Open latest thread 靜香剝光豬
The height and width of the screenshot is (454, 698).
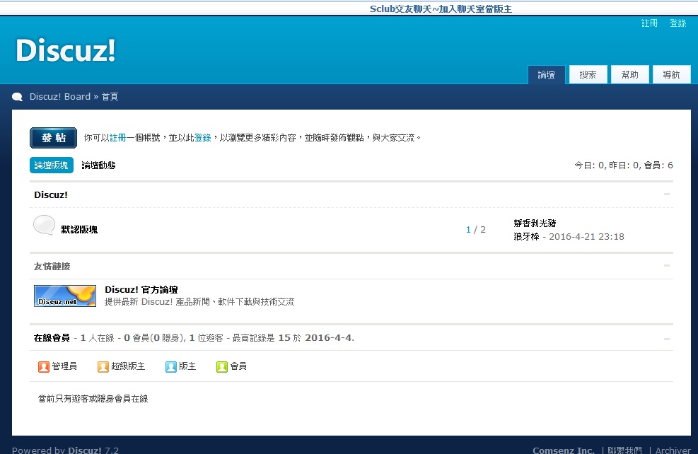tap(535, 223)
